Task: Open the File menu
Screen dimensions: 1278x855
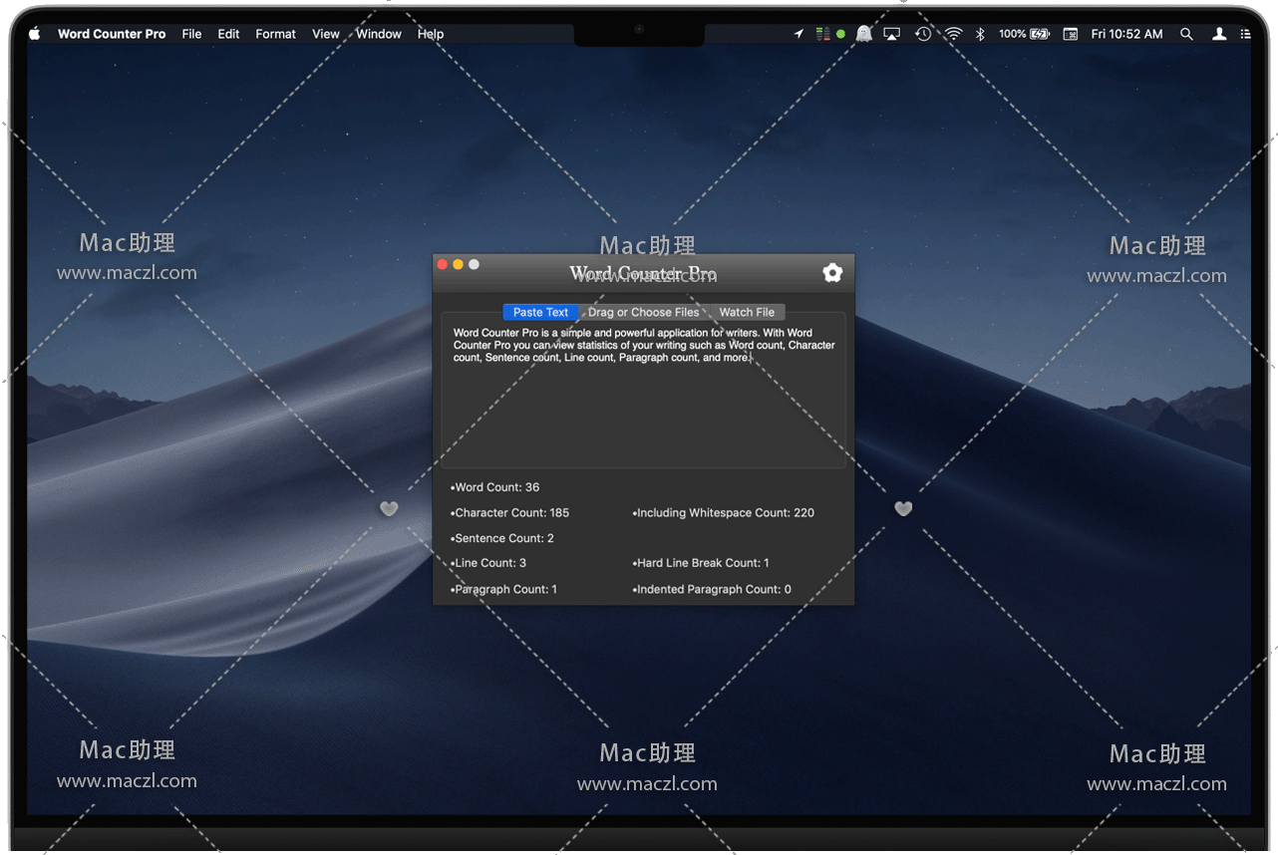Action: click(191, 34)
